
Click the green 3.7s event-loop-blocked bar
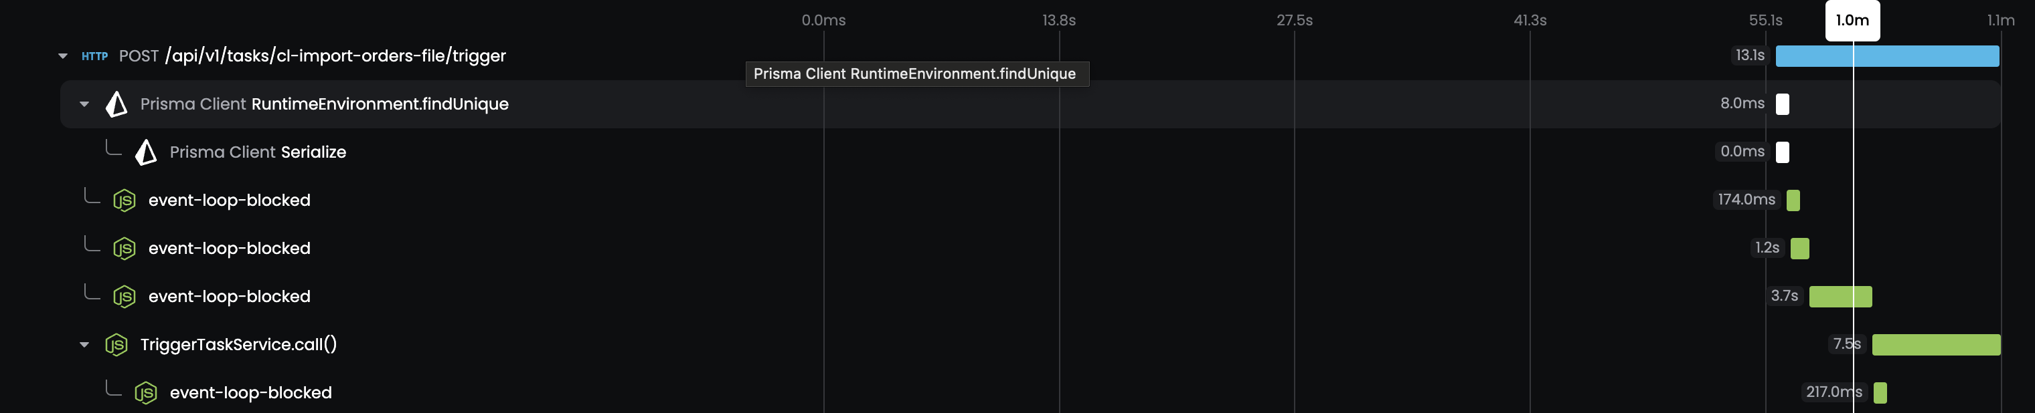click(1840, 296)
